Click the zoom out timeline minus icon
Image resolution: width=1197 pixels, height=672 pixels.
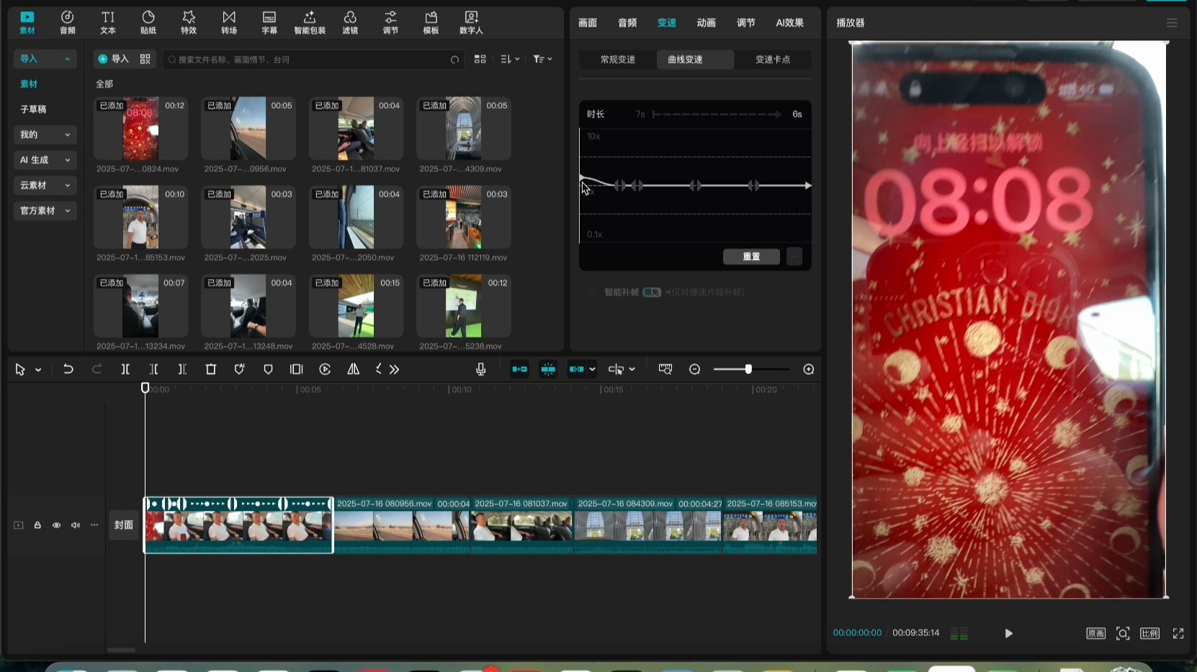click(x=694, y=369)
